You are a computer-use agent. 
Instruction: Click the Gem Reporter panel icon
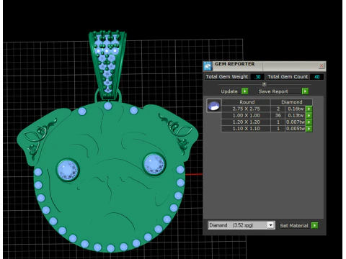(208, 66)
